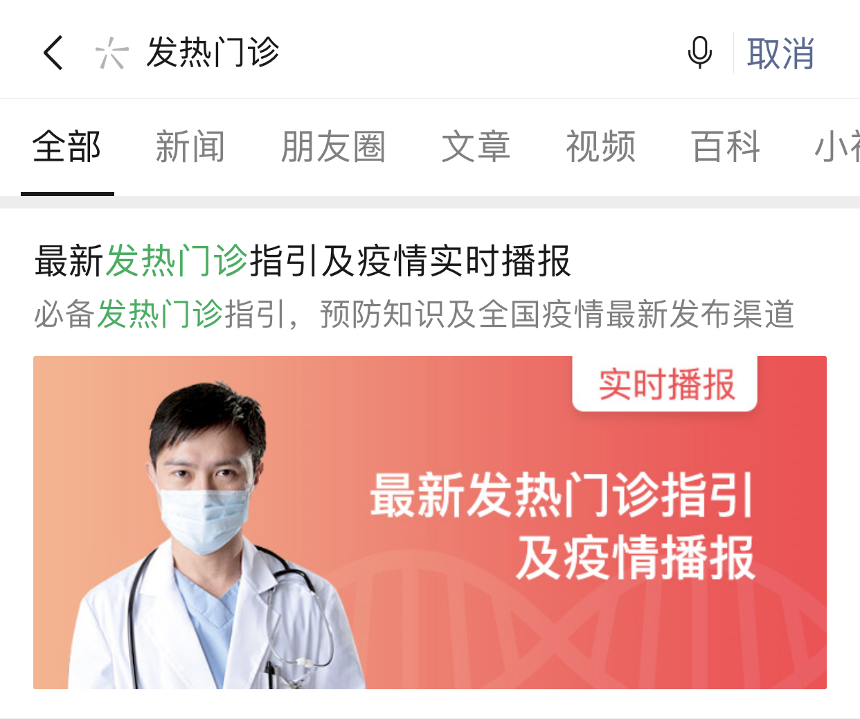Open result titled 最新发热门诊指引及疫情实时播报
Image resolution: width=860 pixels, height=719 pixels.
pyautogui.click(x=303, y=261)
